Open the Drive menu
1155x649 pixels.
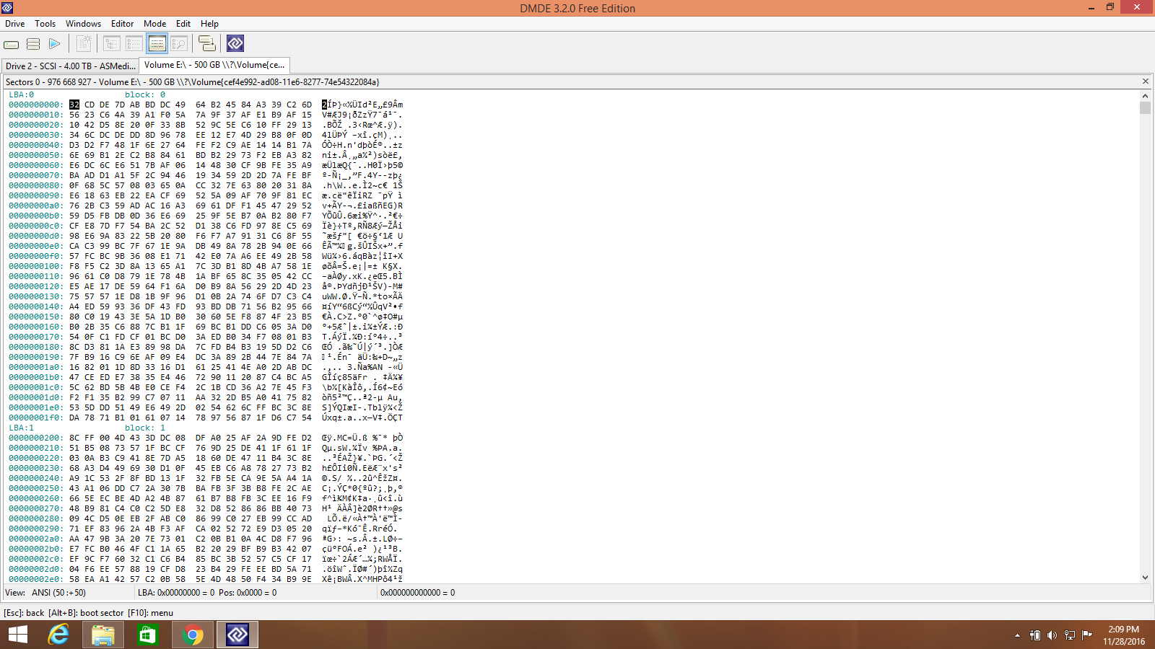coord(14,24)
